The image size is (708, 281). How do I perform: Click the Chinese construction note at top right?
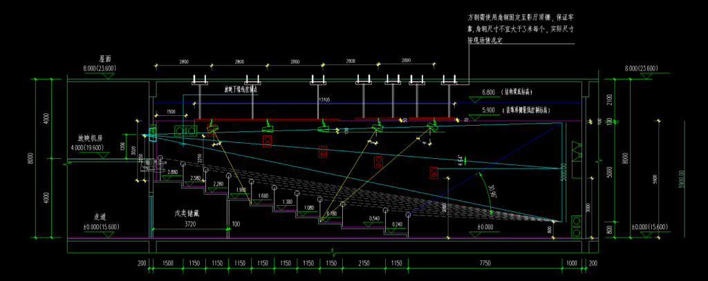(521, 29)
